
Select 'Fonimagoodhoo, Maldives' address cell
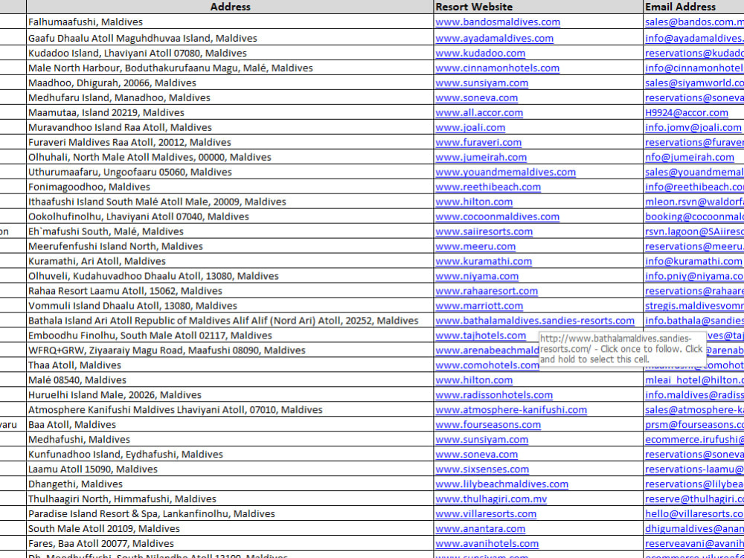[x=230, y=187]
